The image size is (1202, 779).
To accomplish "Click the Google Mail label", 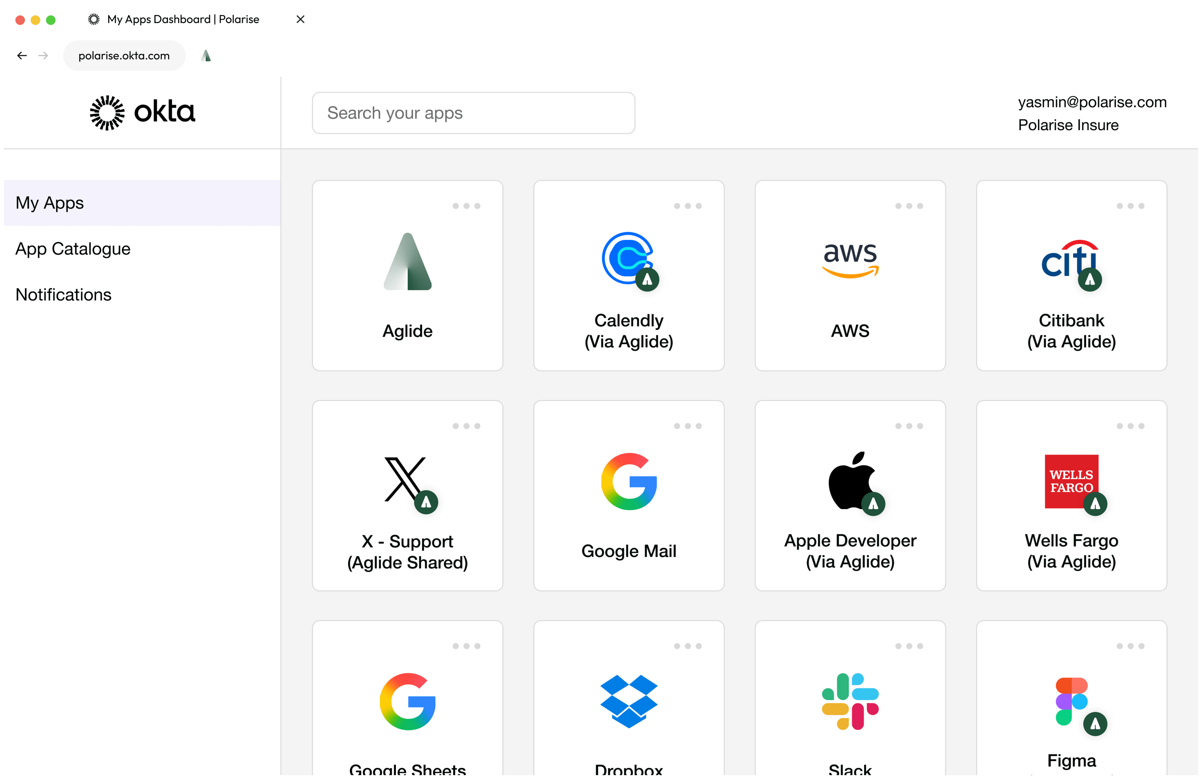I will [x=629, y=551].
